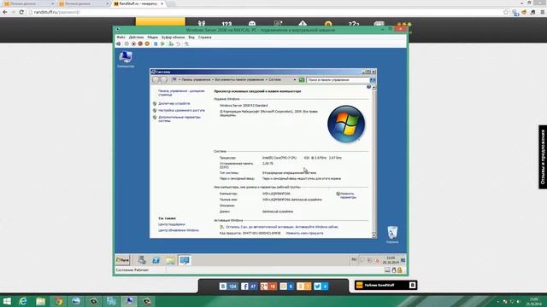The width and height of the screenshot is (547, 307).
Task: Click the Twitter share button on the page
Action: [321, 287]
